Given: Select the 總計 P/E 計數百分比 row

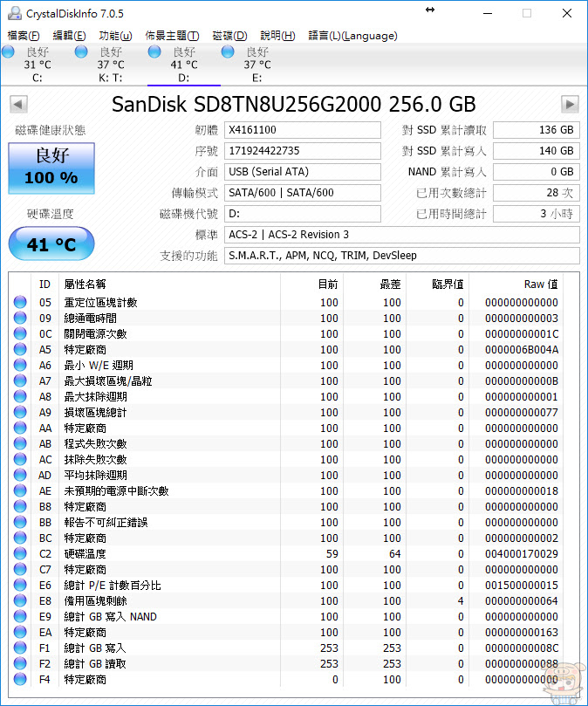Looking at the screenshot, I should (287, 585).
